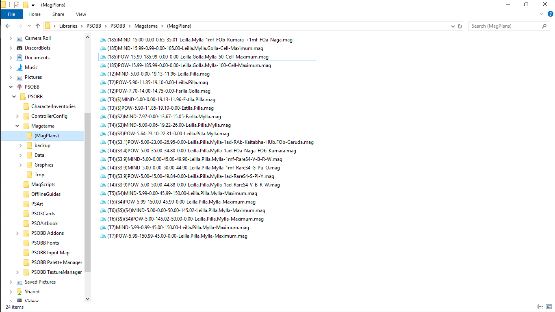This screenshot has width=555, height=312.
Task: Expand the backup folder node
Action: (x=21, y=145)
